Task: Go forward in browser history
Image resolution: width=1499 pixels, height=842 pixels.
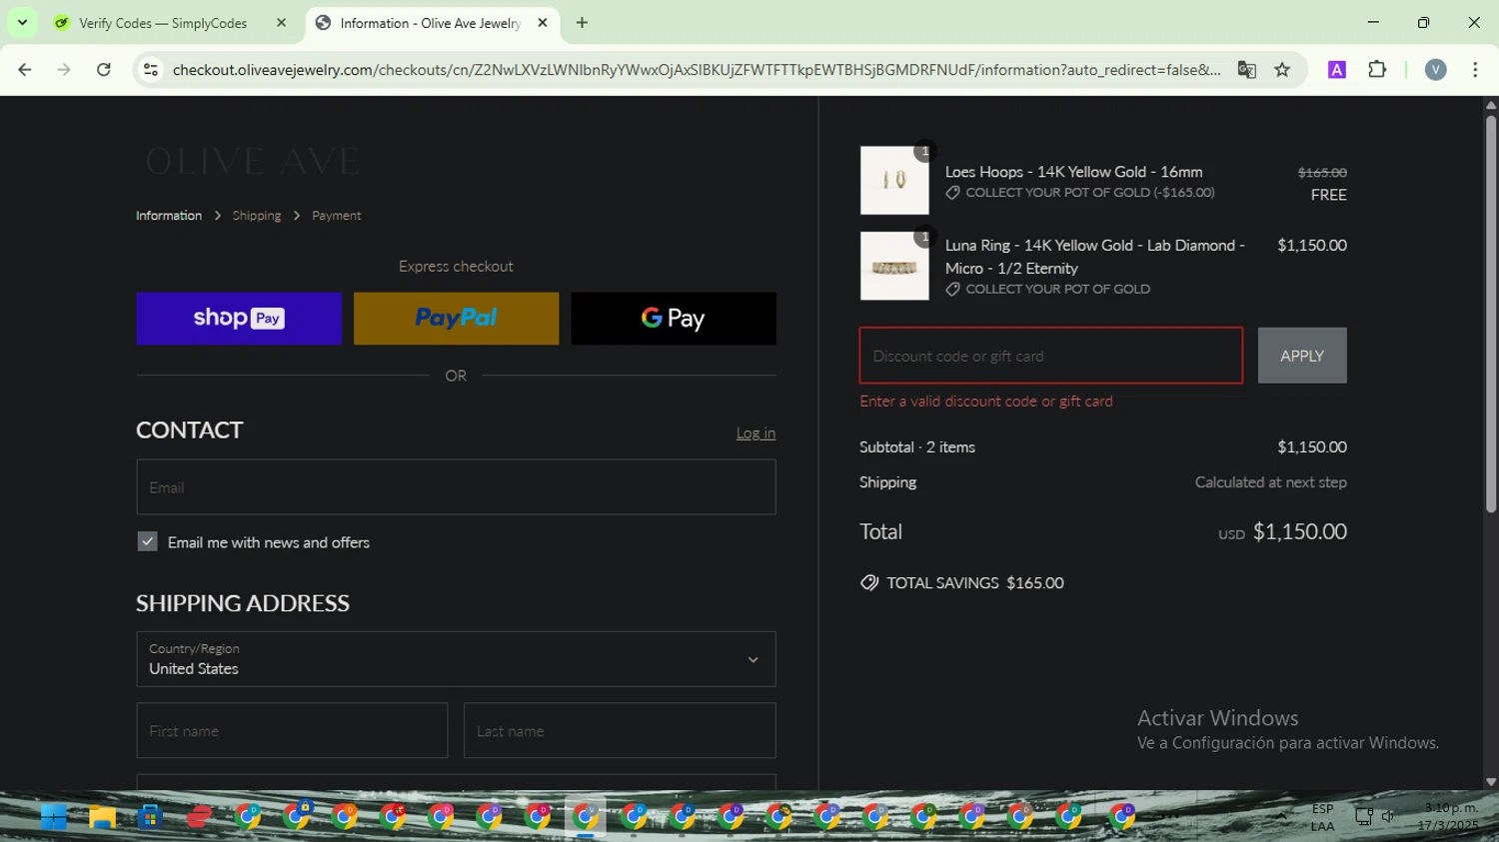Action: click(64, 69)
